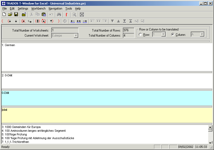Open the Navigation menu
The image size is (214, 150).
pyautogui.click(x=55, y=8)
